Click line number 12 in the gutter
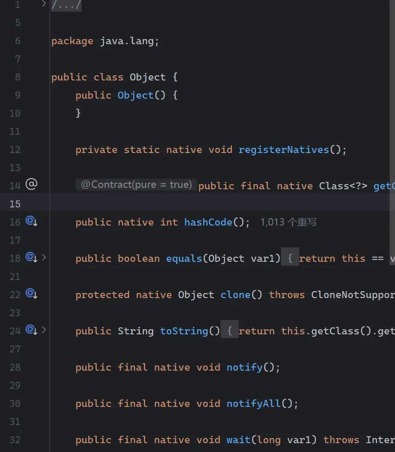The height and width of the screenshot is (452, 395). click(15, 150)
